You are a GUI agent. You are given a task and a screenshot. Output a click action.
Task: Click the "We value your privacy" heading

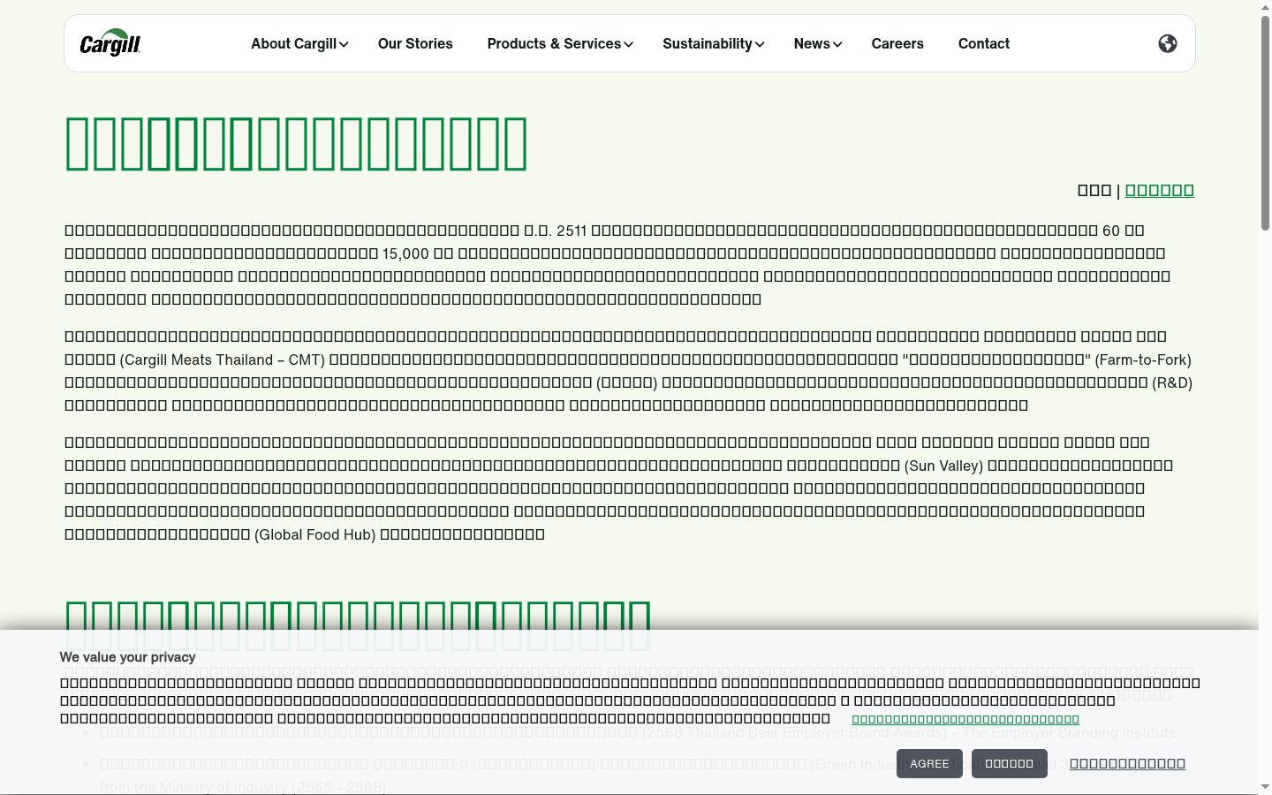(x=127, y=657)
